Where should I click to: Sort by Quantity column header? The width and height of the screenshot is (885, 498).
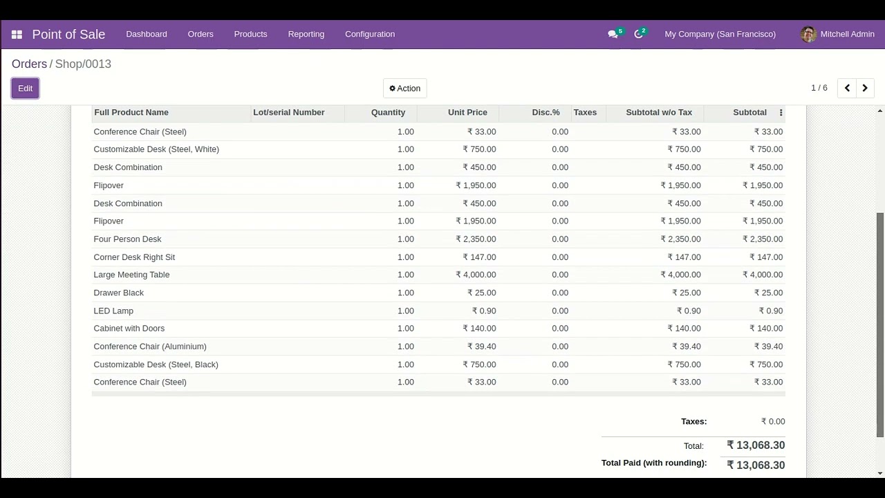[380, 113]
